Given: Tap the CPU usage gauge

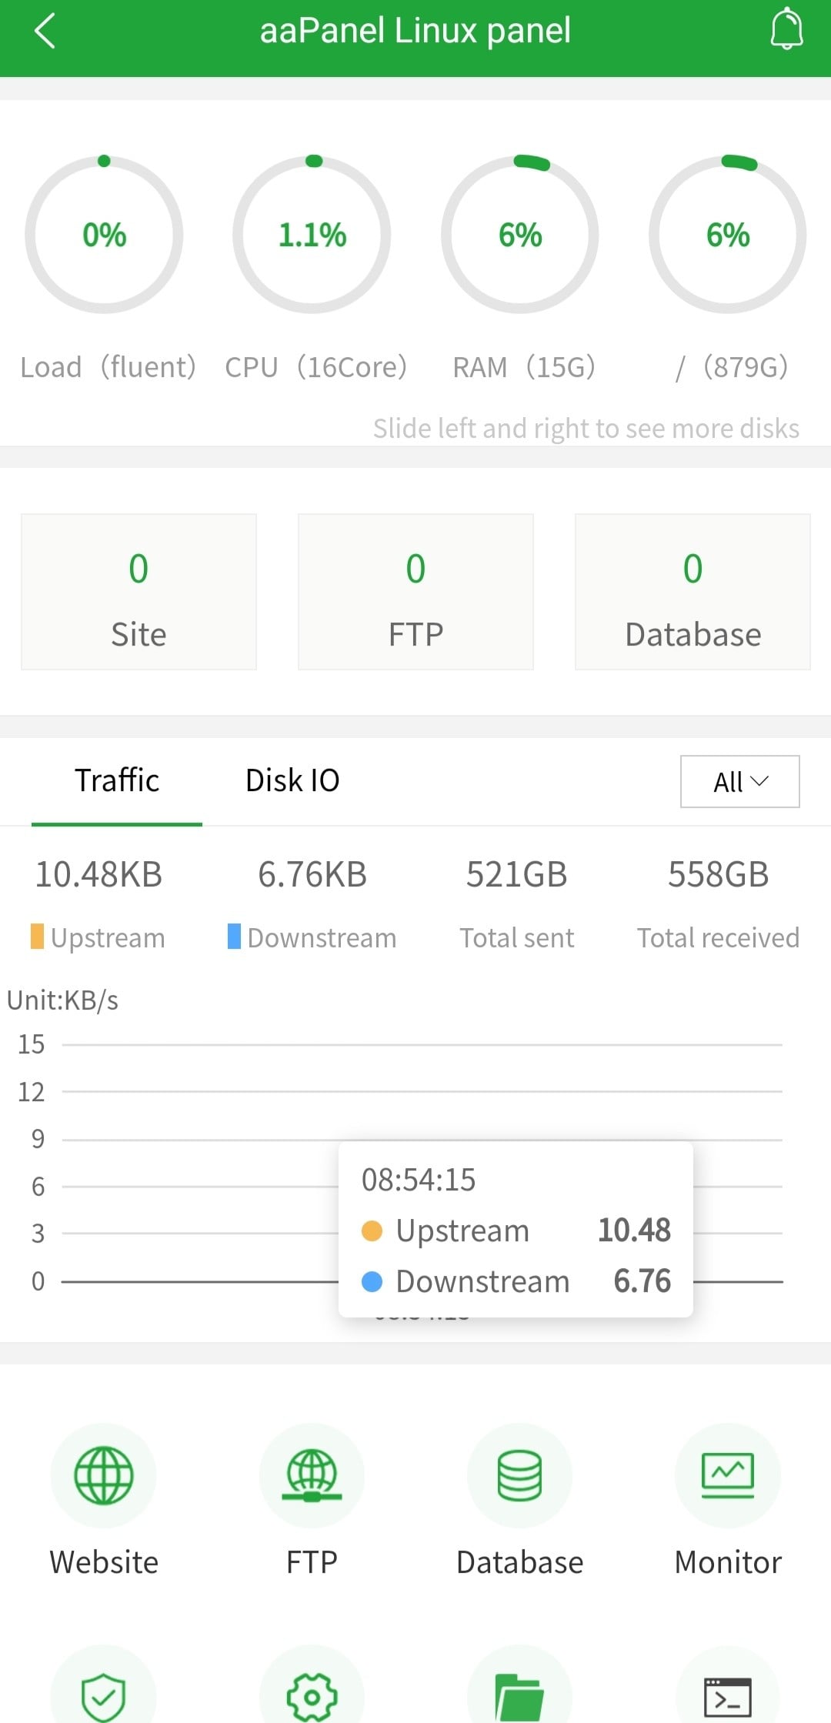Looking at the screenshot, I should point(312,235).
